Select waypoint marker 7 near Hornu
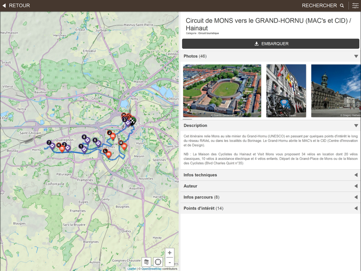361x271 pixels. [52, 146]
